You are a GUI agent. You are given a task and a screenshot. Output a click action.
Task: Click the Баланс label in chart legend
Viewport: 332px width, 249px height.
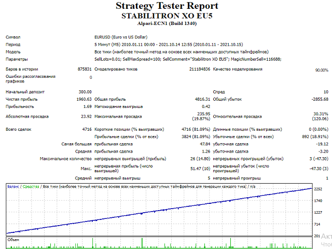pos(13,186)
